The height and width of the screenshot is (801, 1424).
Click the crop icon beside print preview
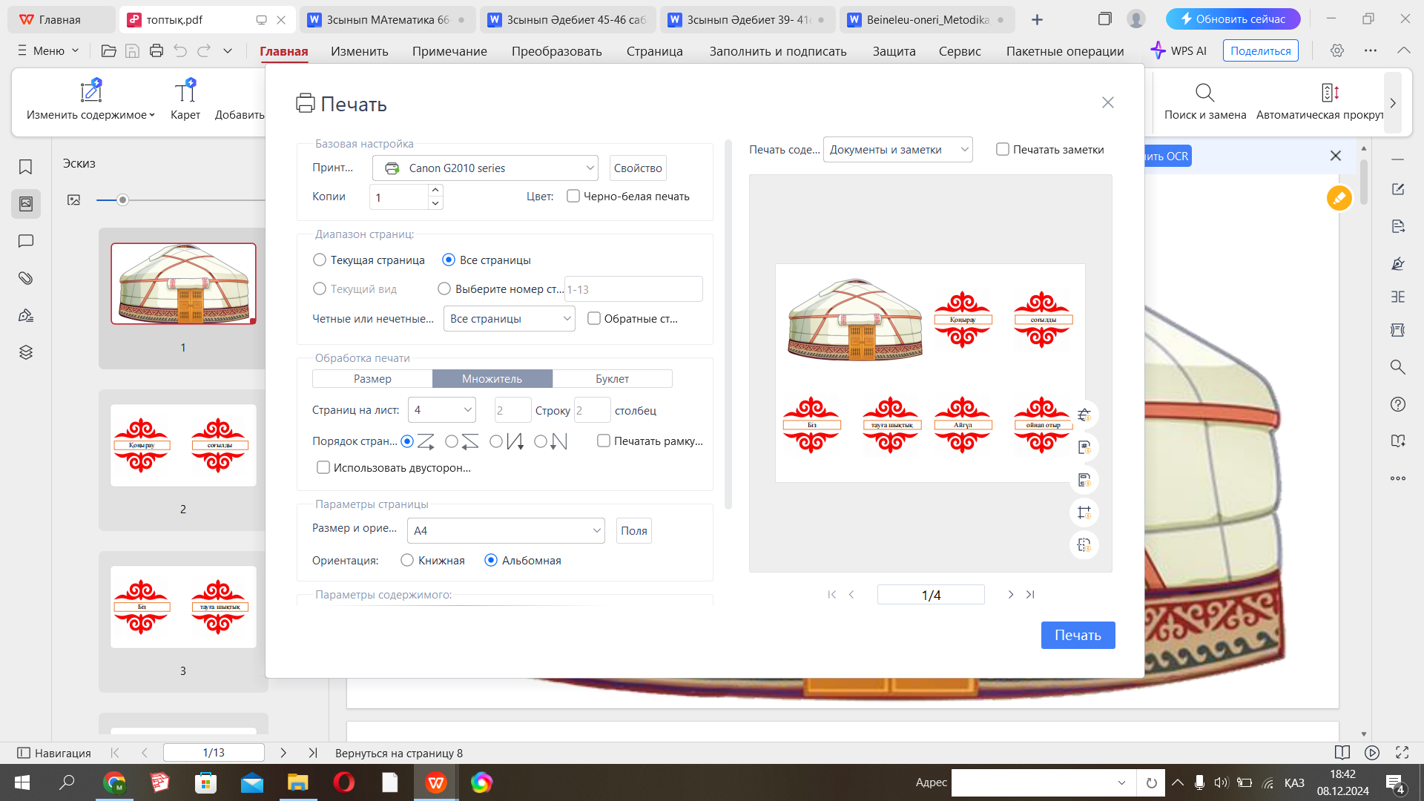[x=1084, y=512]
